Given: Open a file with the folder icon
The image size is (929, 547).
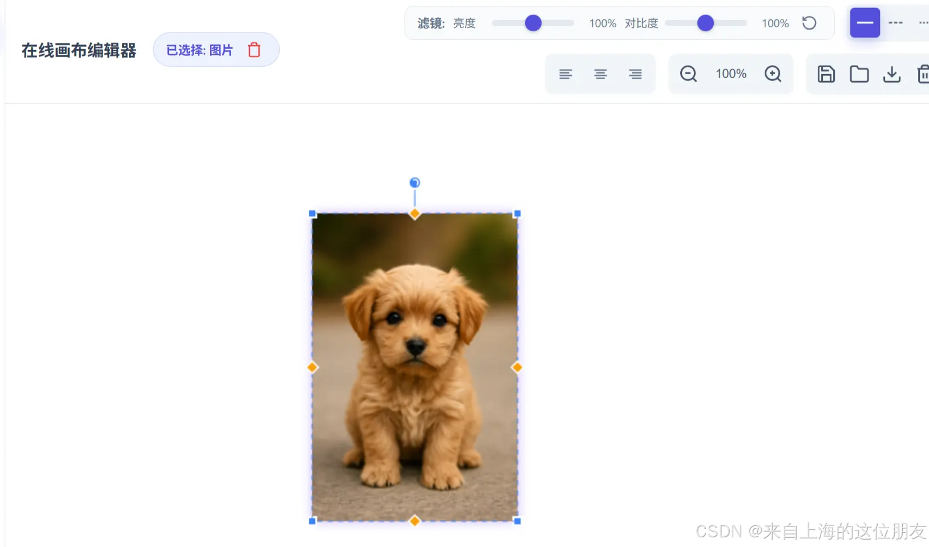Looking at the screenshot, I should click(x=859, y=74).
